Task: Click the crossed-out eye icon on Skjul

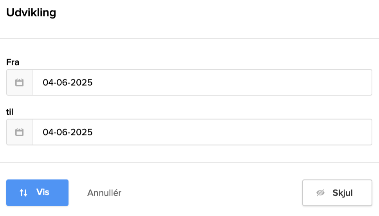Action: 321,193
